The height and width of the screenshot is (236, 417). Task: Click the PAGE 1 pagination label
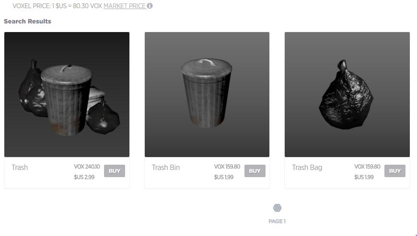tap(277, 221)
